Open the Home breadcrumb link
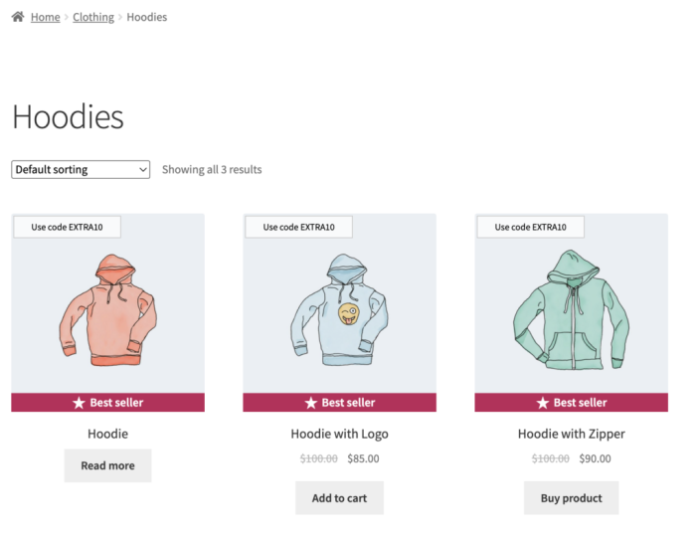The image size is (699, 538). (x=45, y=17)
